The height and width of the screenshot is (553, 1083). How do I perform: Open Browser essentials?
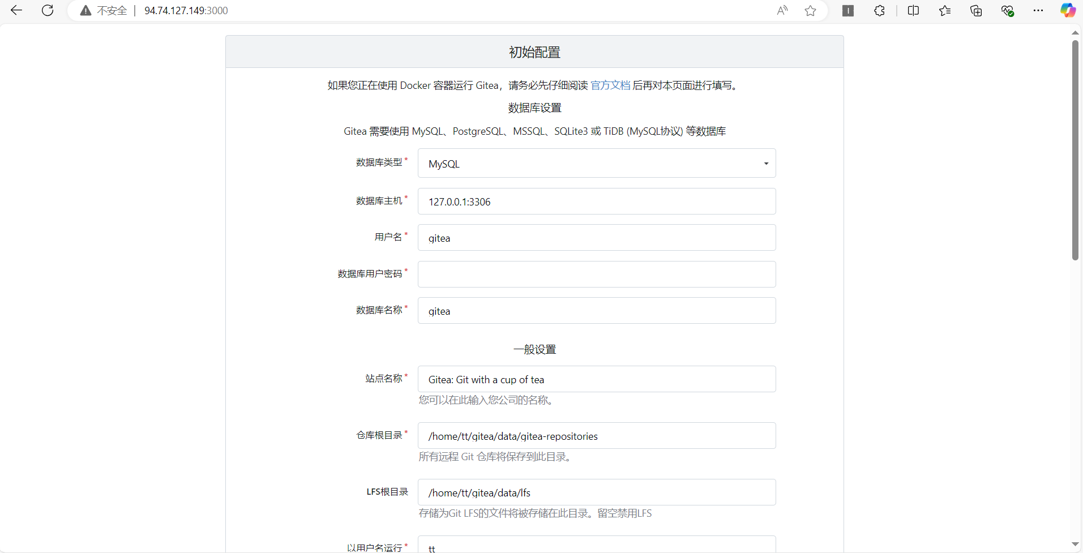[1007, 10]
